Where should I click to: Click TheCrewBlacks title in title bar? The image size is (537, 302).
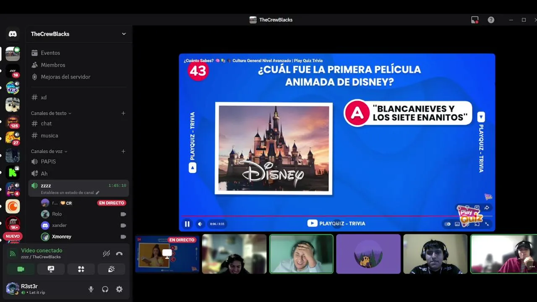(276, 20)
